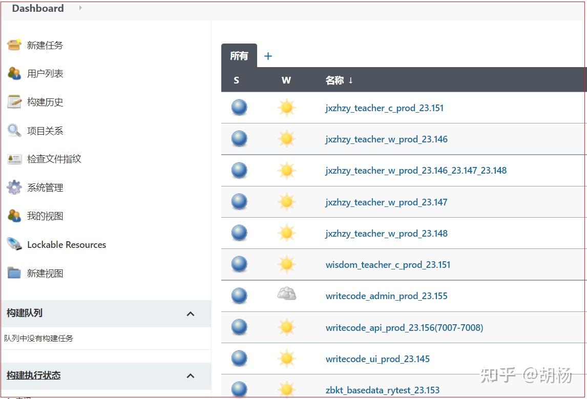Image resolution: width=587 pixels, height=399 pixels.
Task: Click sunny weather icon for jxzhy_teacher_w_prod_23.146
Action: (x=287, y=139)
